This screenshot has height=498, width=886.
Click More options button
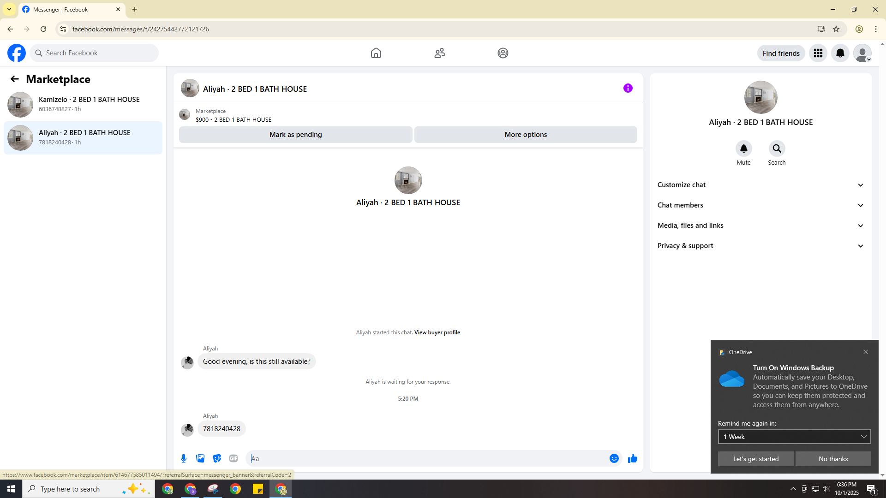526,135
